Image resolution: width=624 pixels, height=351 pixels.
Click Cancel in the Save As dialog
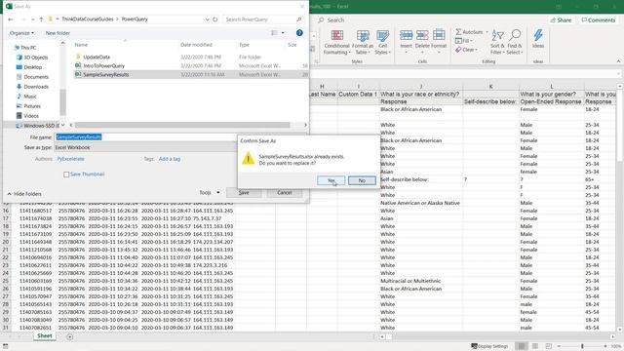pyautogui.click(x=285, y=193)
